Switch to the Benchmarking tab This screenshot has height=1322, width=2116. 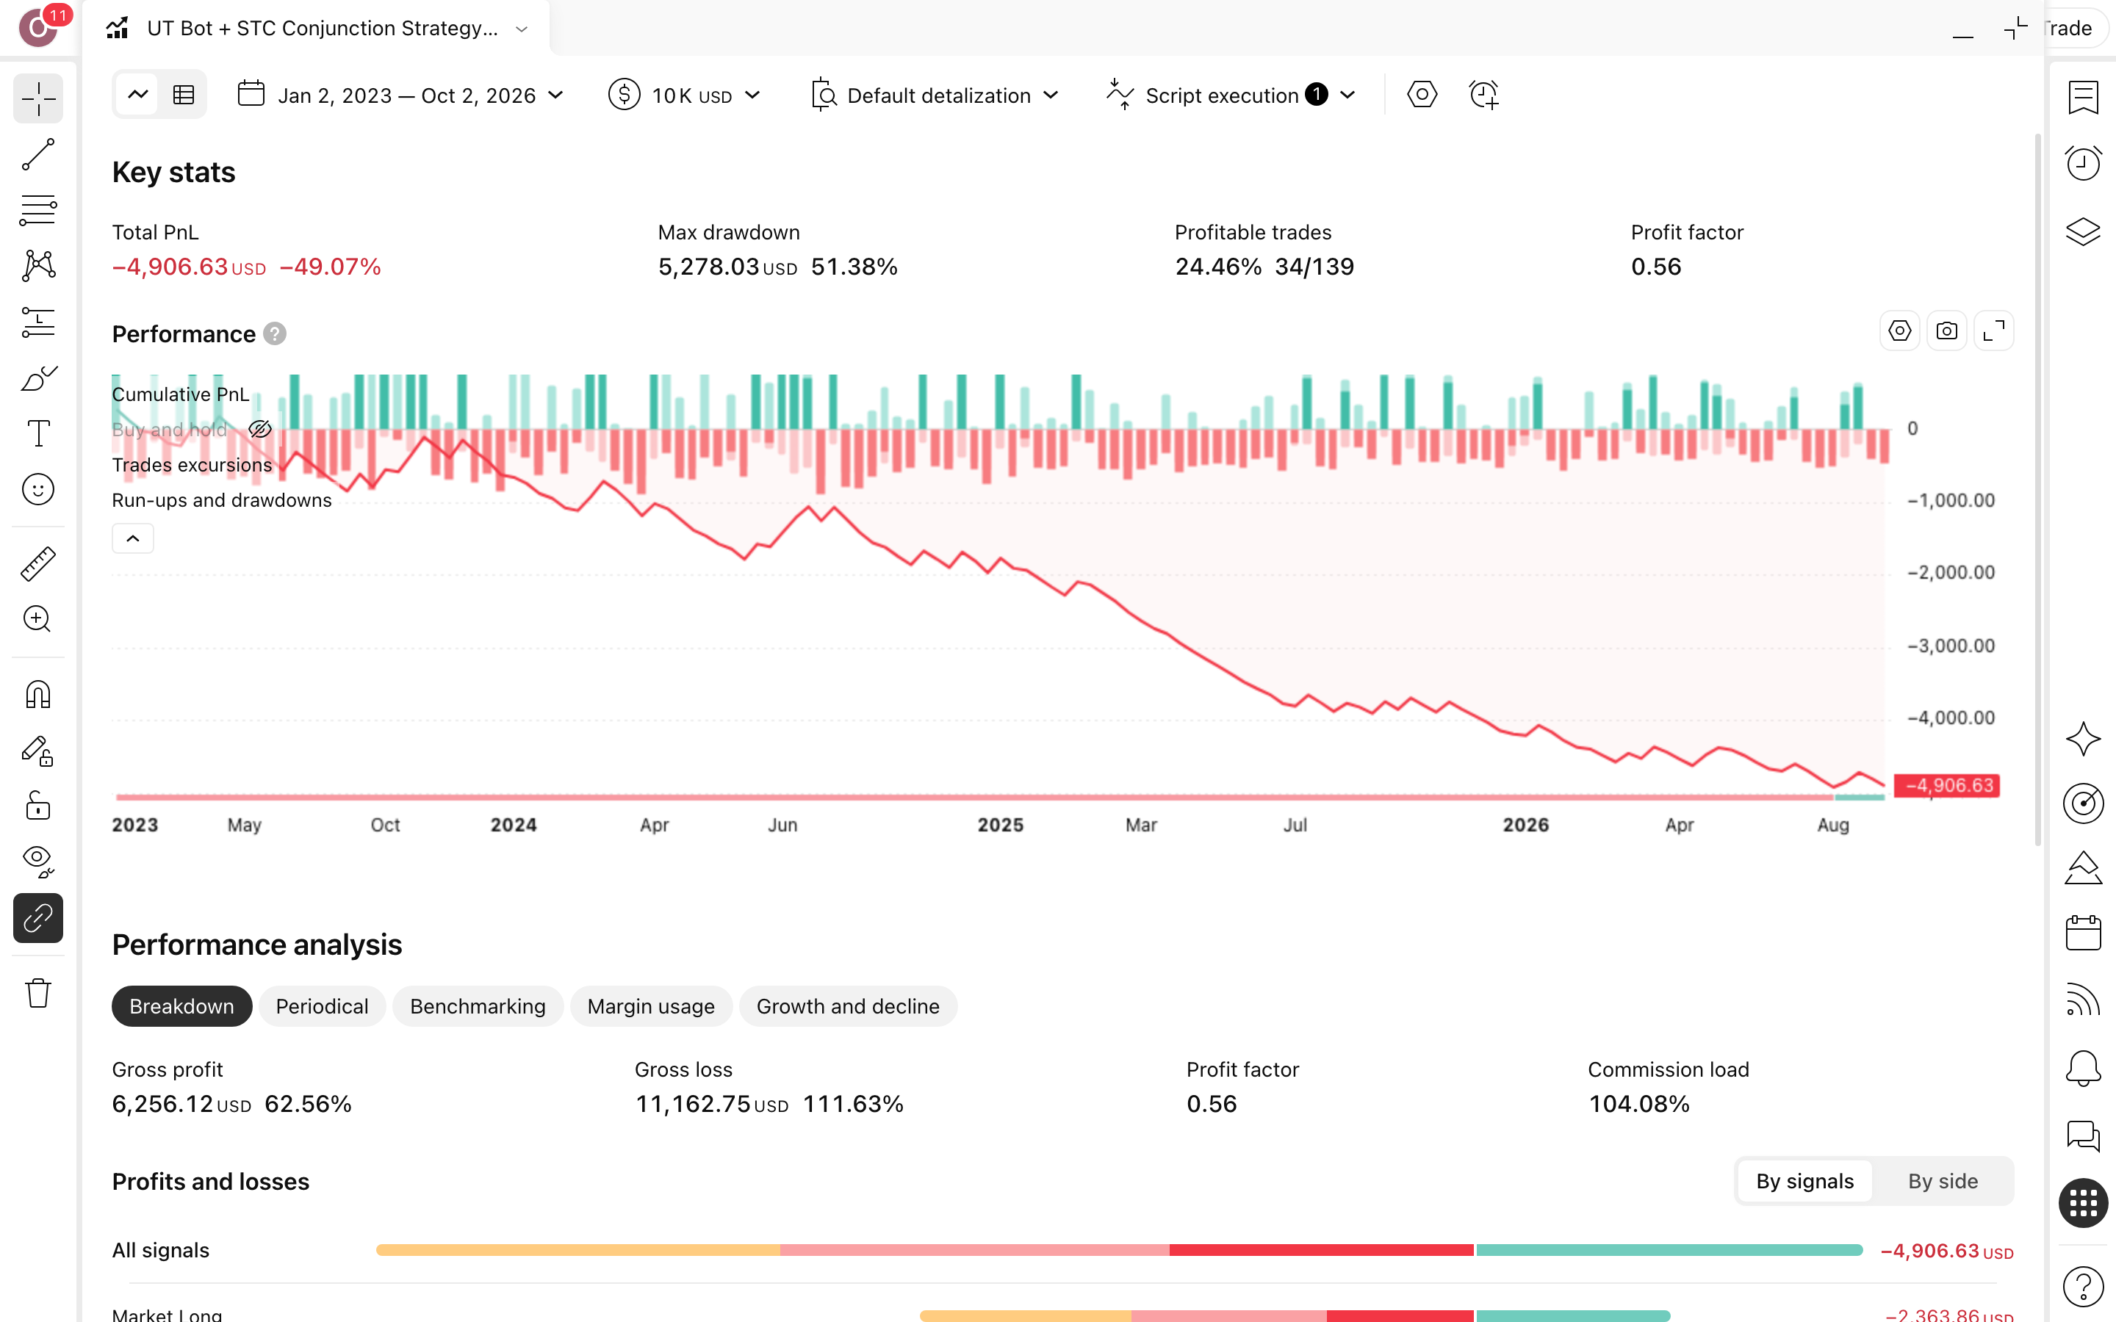point(478,1006)
